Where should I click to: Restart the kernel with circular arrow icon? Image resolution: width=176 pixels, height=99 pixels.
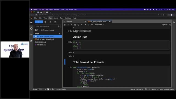coord(89,25)
